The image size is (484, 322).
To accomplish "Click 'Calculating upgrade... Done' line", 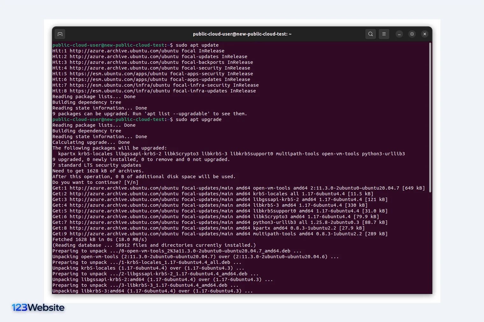I will 91,142.
